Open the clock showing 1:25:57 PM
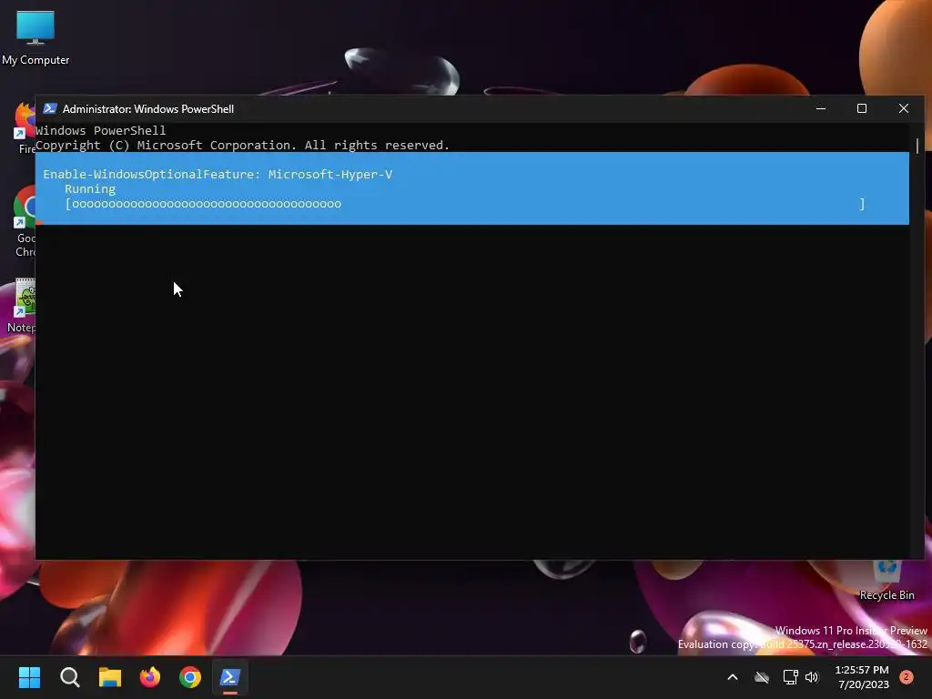The image size is (932, 699). pos(862,677)
